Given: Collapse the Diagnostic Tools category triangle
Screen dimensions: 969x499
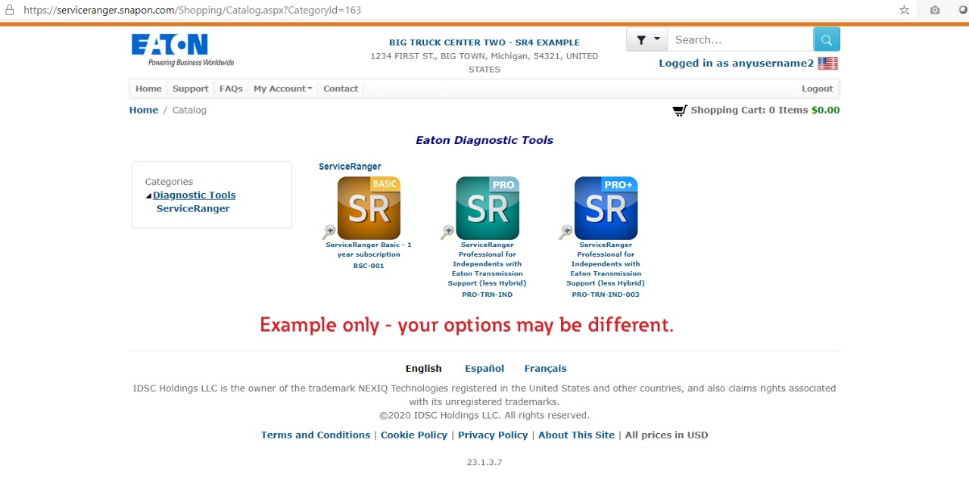Looking at the screenshot, I should tap(148, 196).
